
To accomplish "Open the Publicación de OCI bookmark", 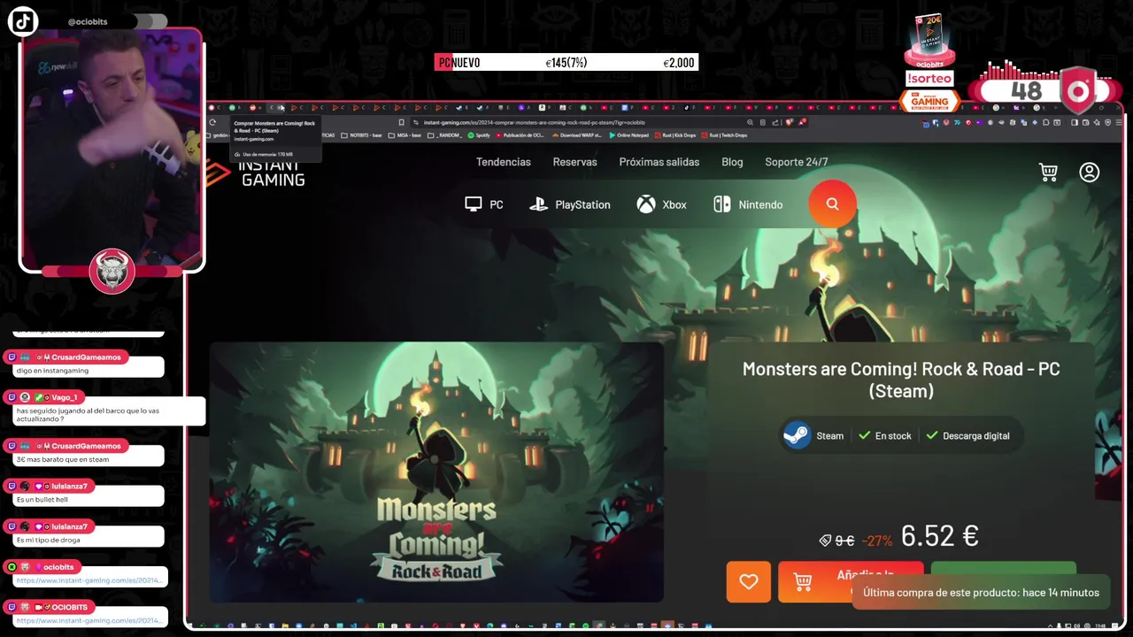I will tap(520, 135).
